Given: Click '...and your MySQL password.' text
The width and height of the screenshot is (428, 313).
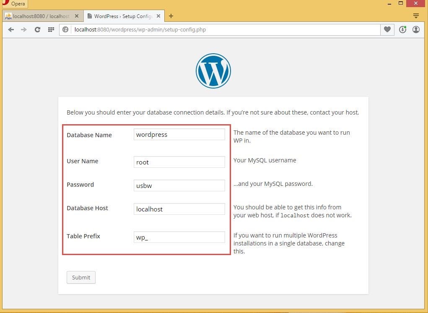Looking at the screenshot, I should pos(273,184).
